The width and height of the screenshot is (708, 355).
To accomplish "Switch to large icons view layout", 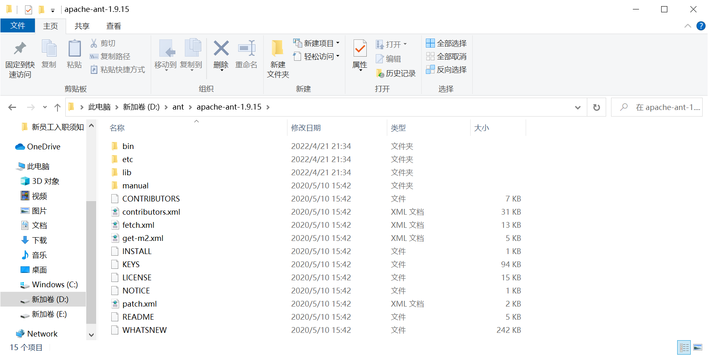I will (698, 348).
